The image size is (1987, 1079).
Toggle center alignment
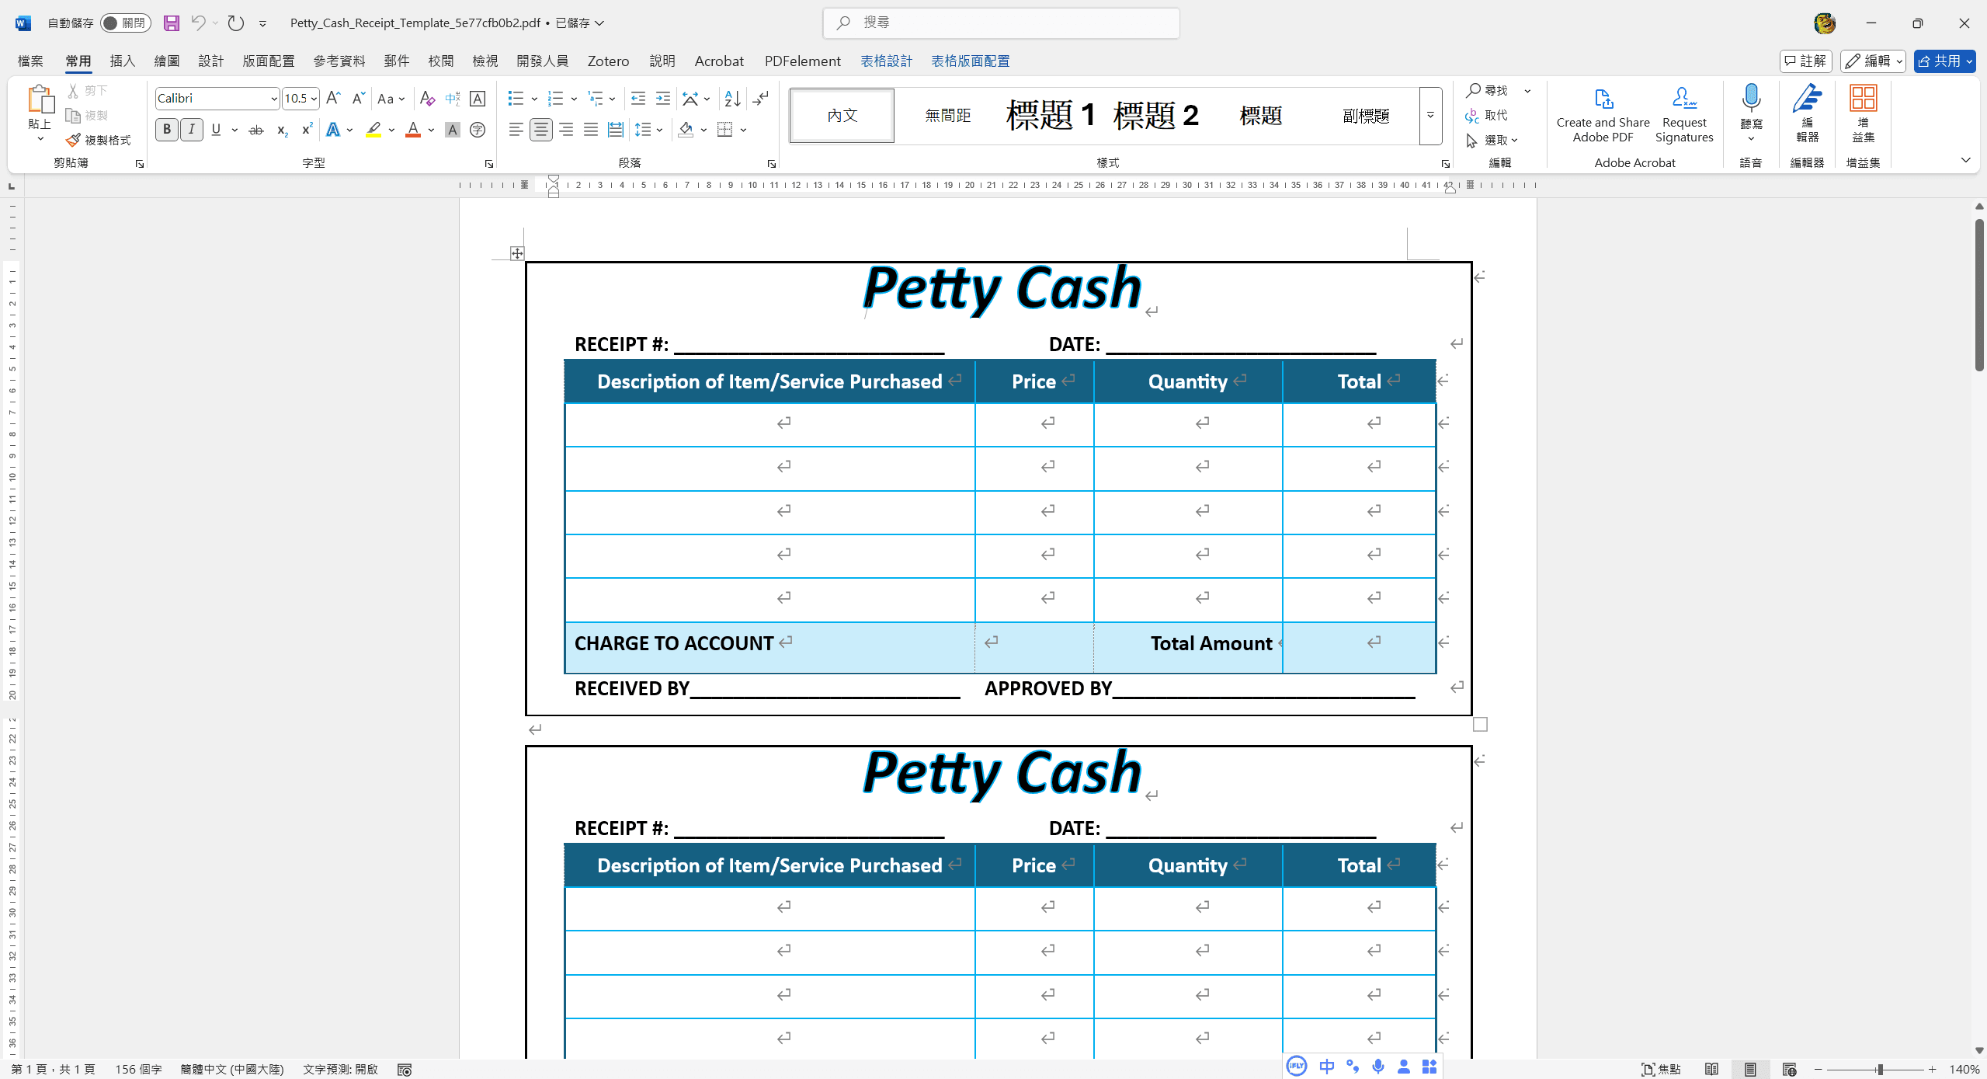[541, 130]
